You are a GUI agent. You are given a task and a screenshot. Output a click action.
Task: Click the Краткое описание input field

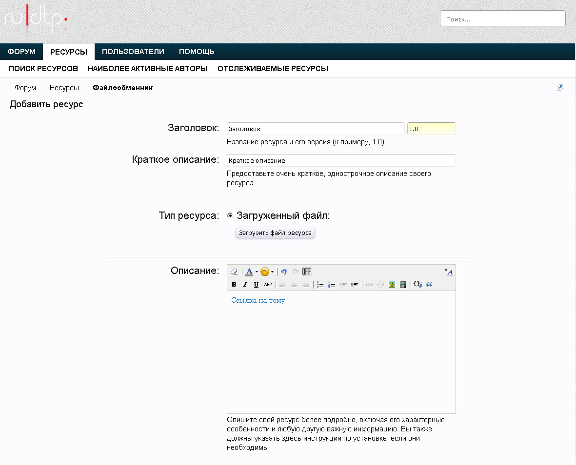[341, 160]
